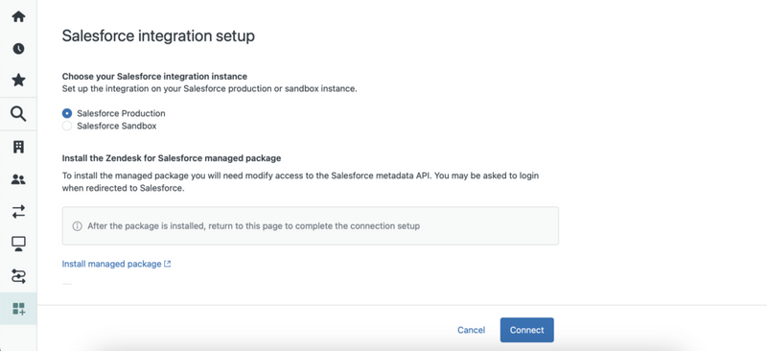The width and height of the screenshot is (767, 351).
Task: Click the external link icon beside Install managed package
Action: (x=167, y=264)
